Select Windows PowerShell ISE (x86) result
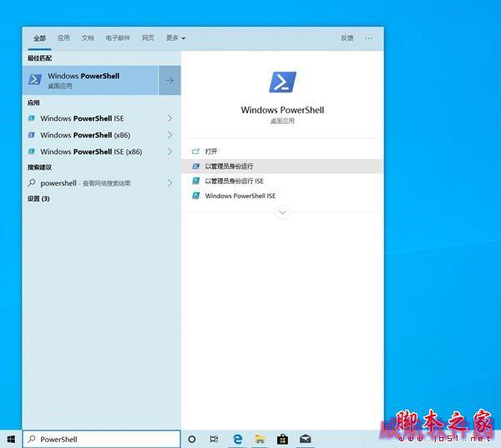 pos(102,151)
